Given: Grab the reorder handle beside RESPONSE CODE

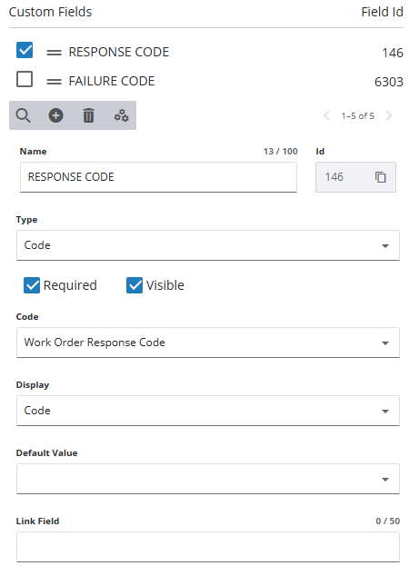Looking at the screenshot, I should [54, 53].
